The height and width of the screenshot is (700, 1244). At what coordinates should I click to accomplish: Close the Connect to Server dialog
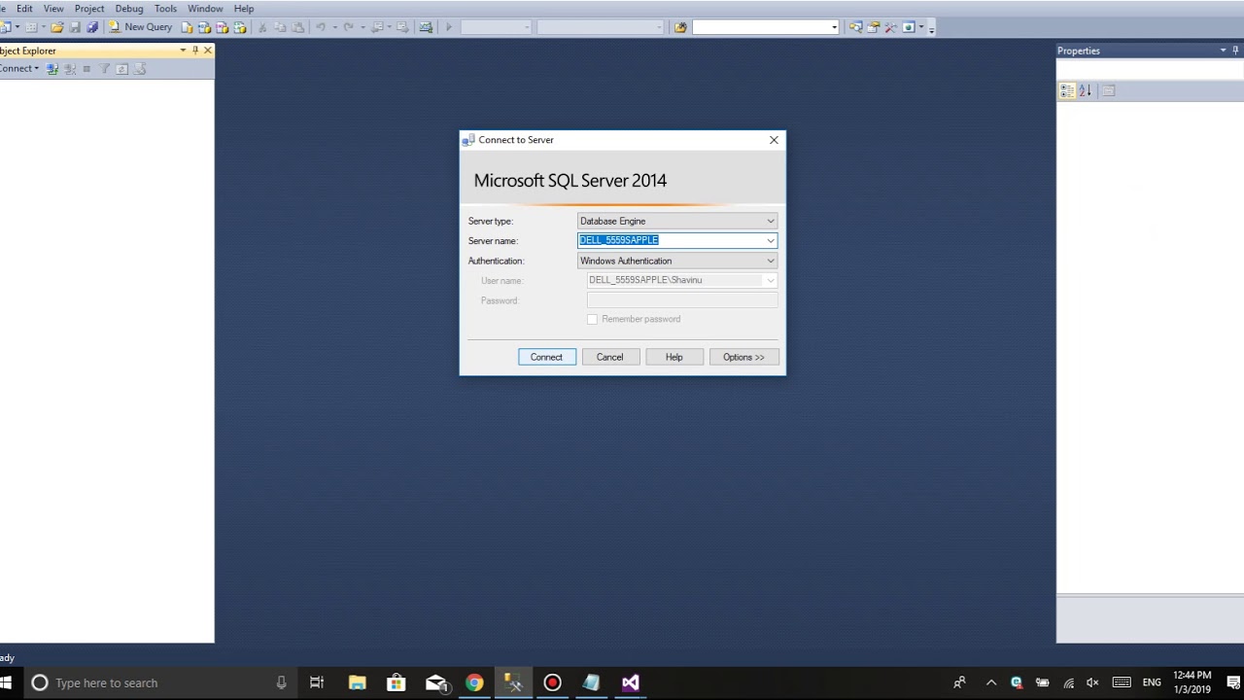click(774, 140)
